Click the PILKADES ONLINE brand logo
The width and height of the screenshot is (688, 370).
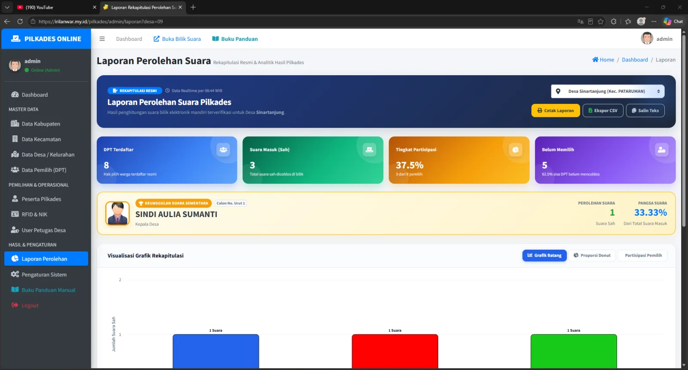(x=46, y=39)
